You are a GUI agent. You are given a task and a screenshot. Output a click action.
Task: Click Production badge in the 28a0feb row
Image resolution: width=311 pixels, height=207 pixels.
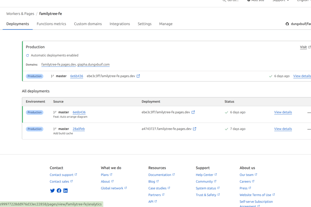[x=35, y=129]
